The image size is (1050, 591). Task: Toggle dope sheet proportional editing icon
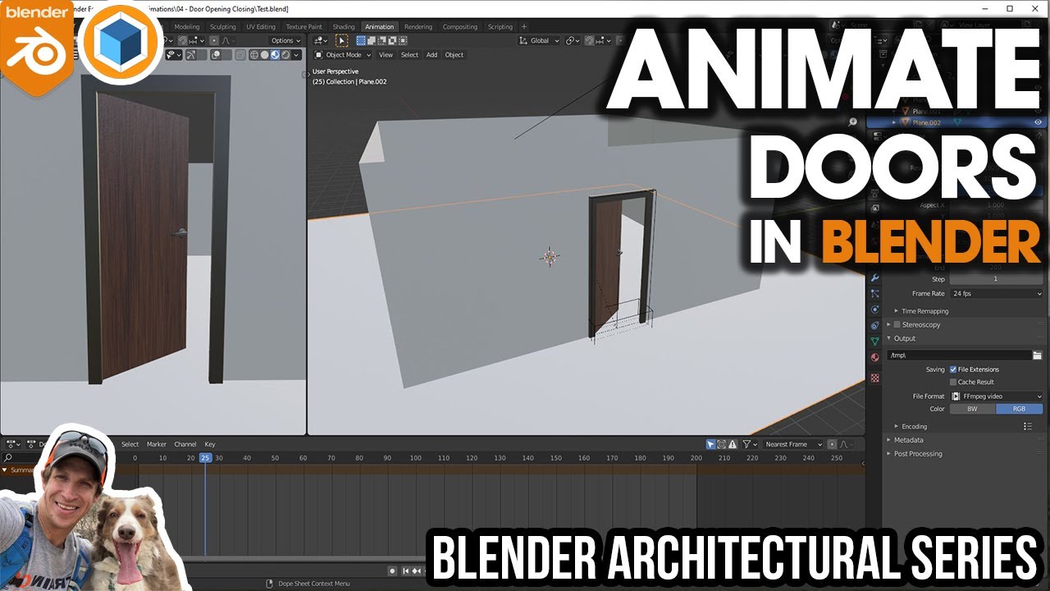832,444
